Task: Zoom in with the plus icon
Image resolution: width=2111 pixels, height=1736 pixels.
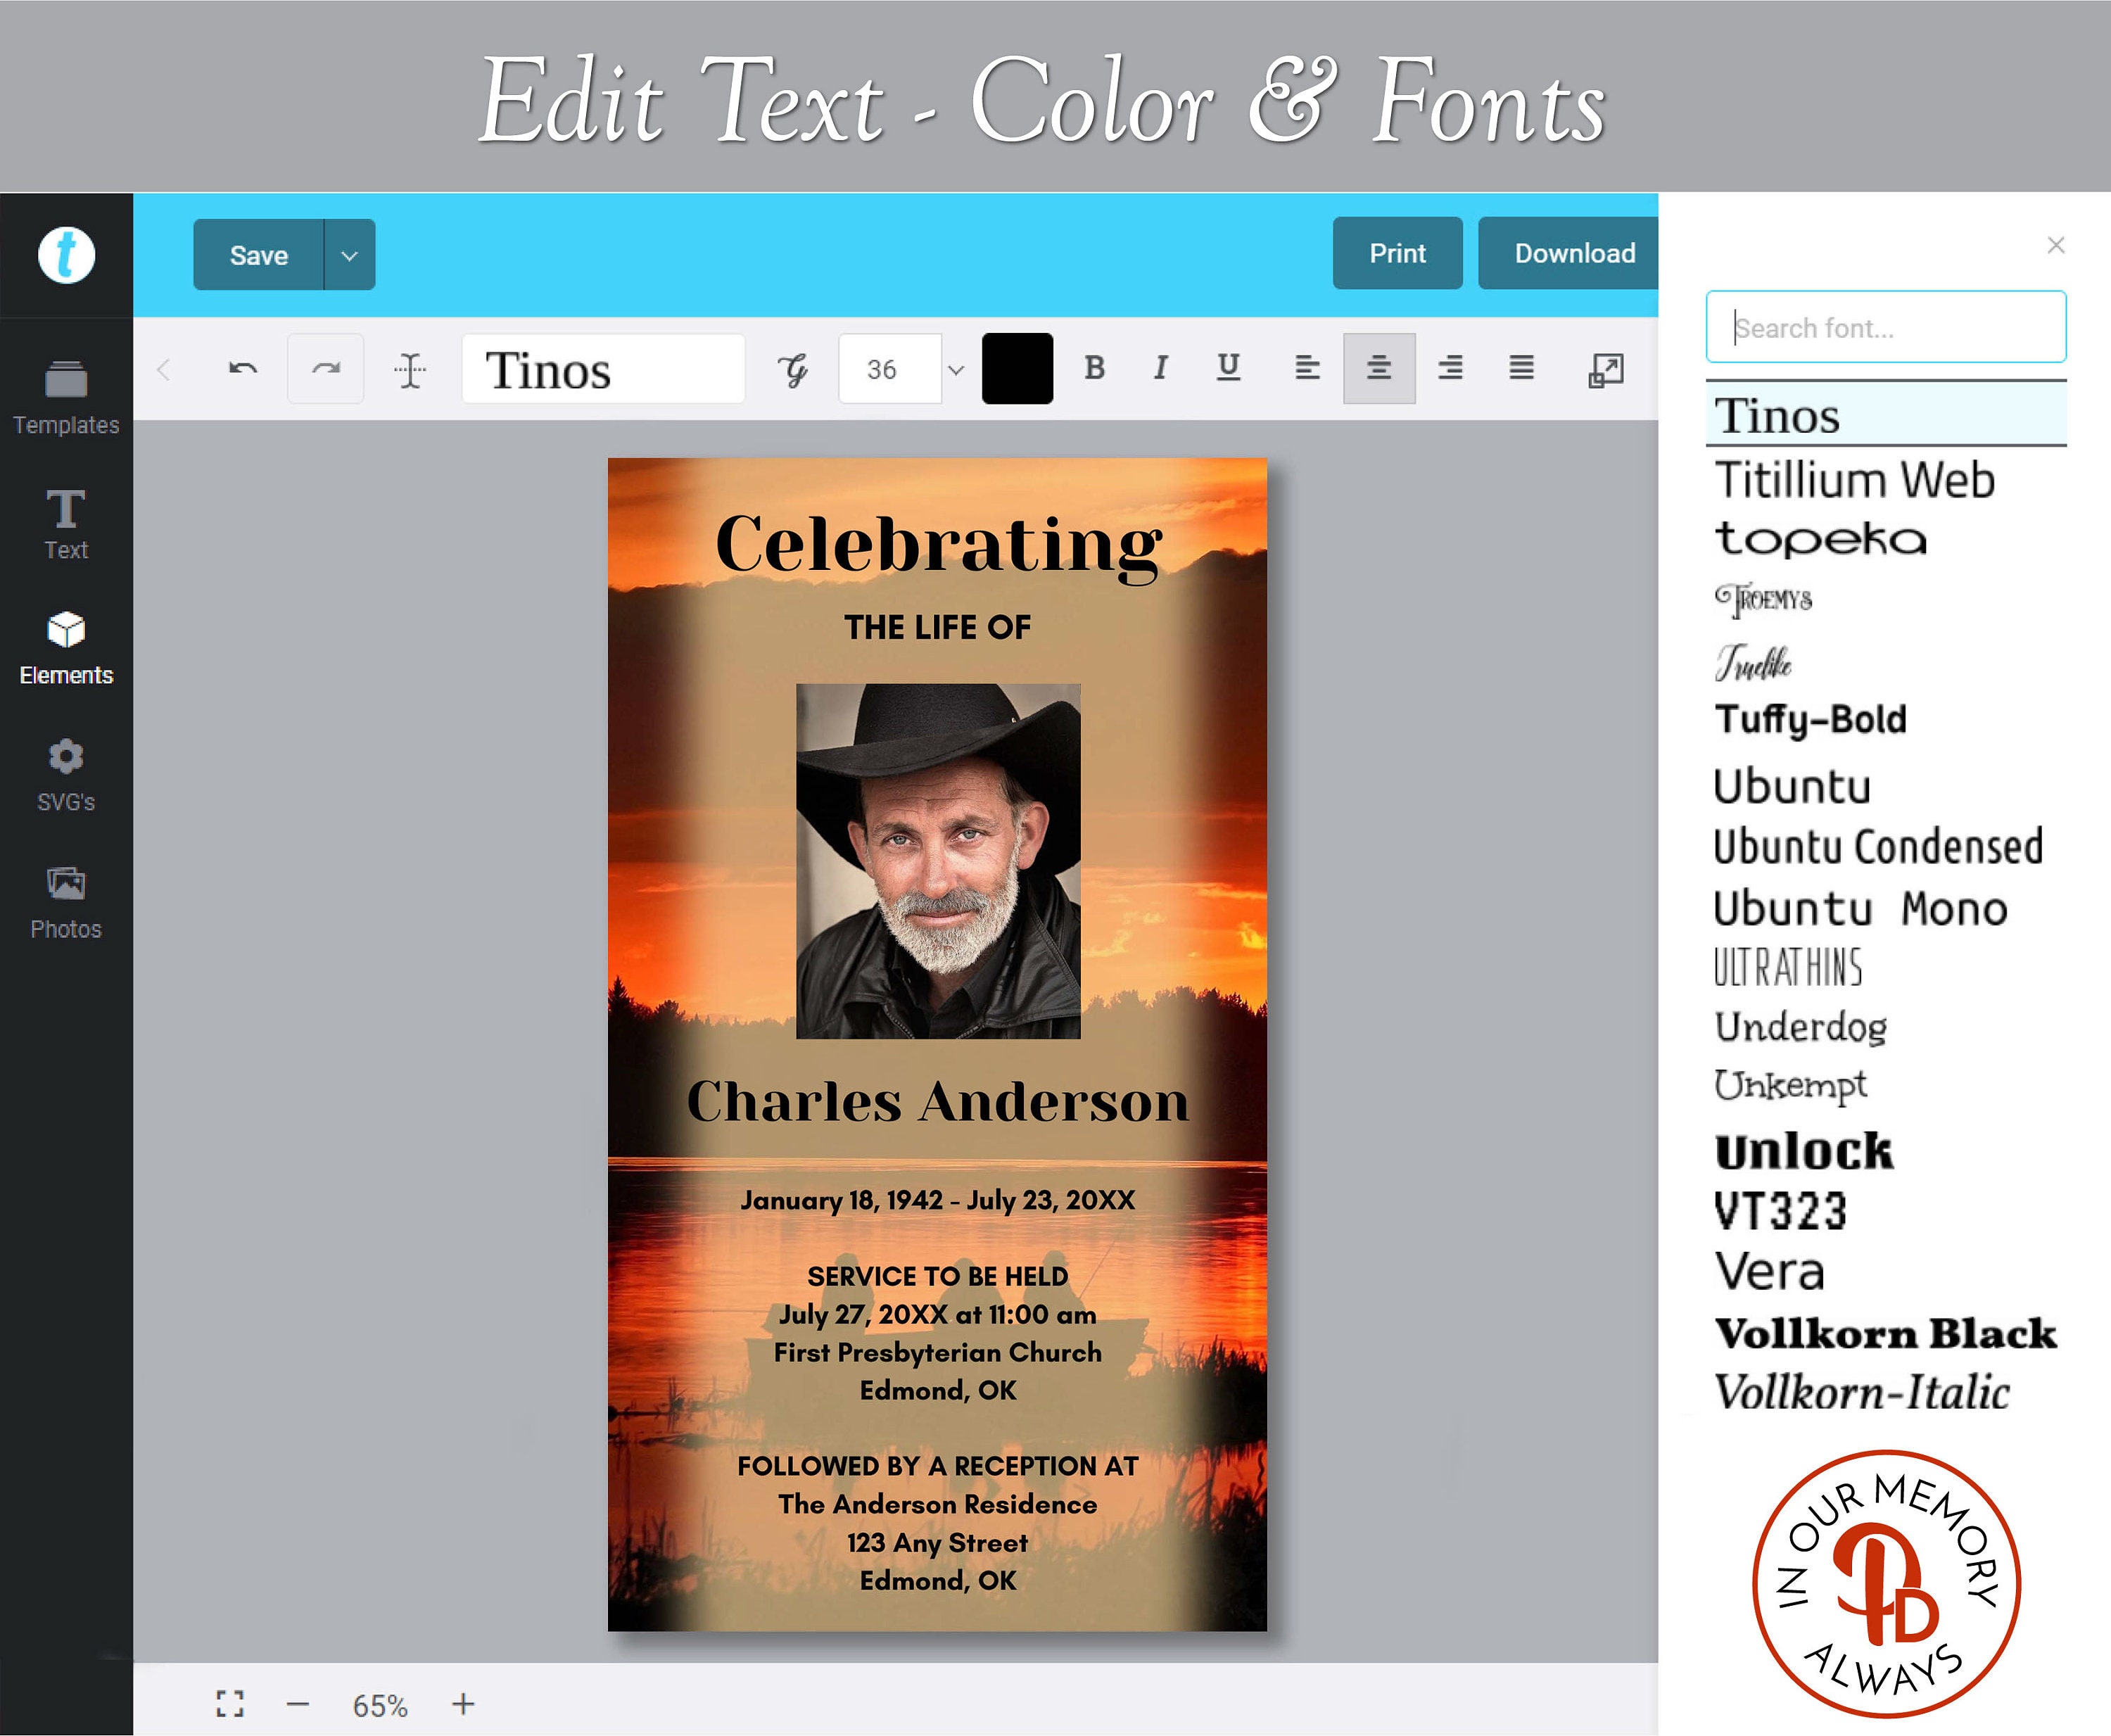Action: pyautogui.click(x=463, y=1704)
